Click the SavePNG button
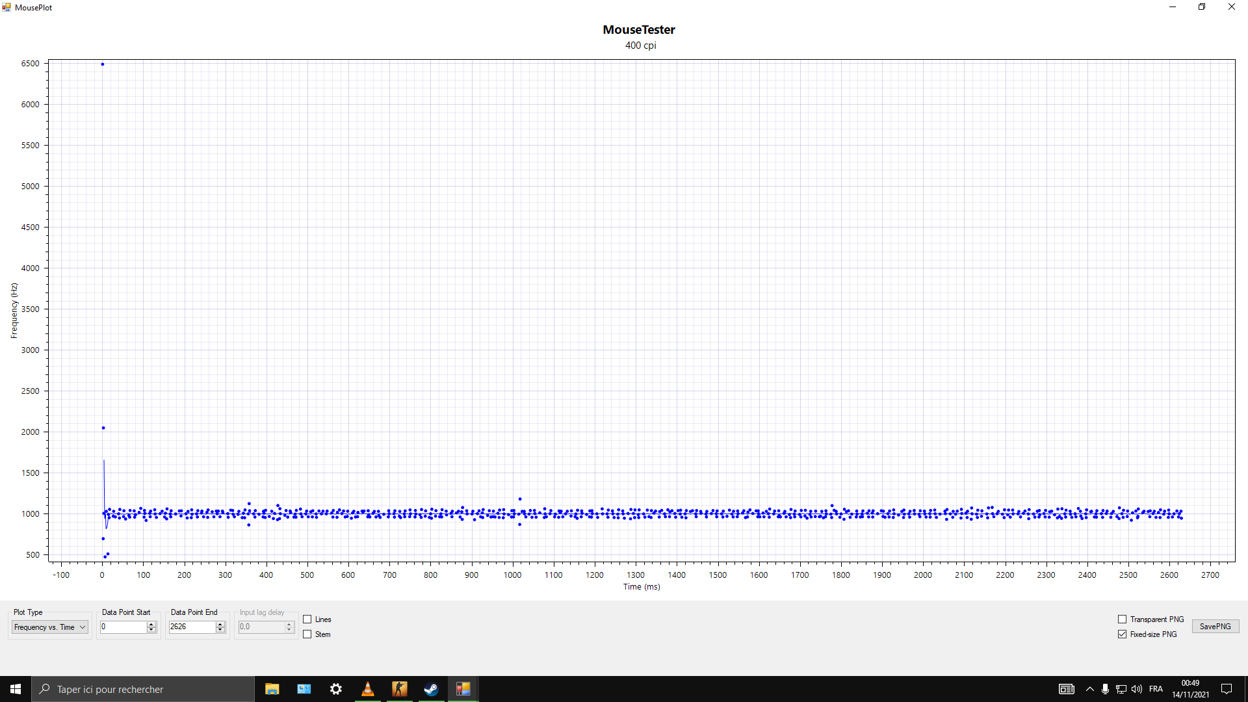Screen dimensions: 1248x702 (x=1215, y=627)
